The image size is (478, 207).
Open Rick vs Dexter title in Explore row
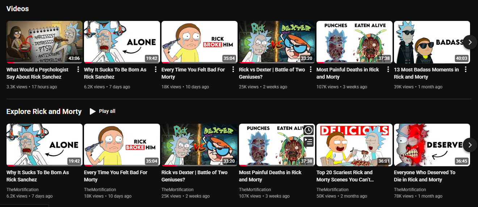194,176
